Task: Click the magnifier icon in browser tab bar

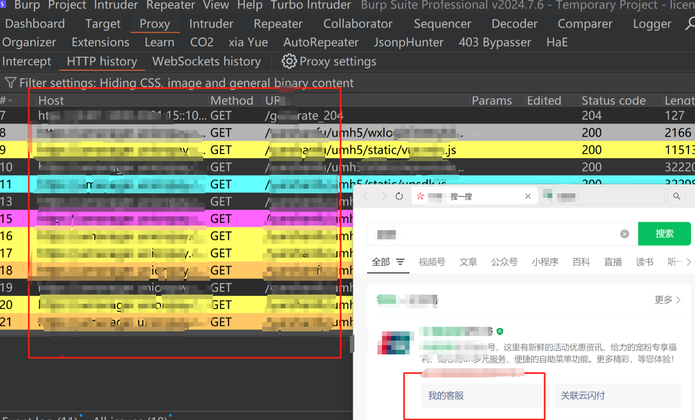Action: [x=677, y=196]
